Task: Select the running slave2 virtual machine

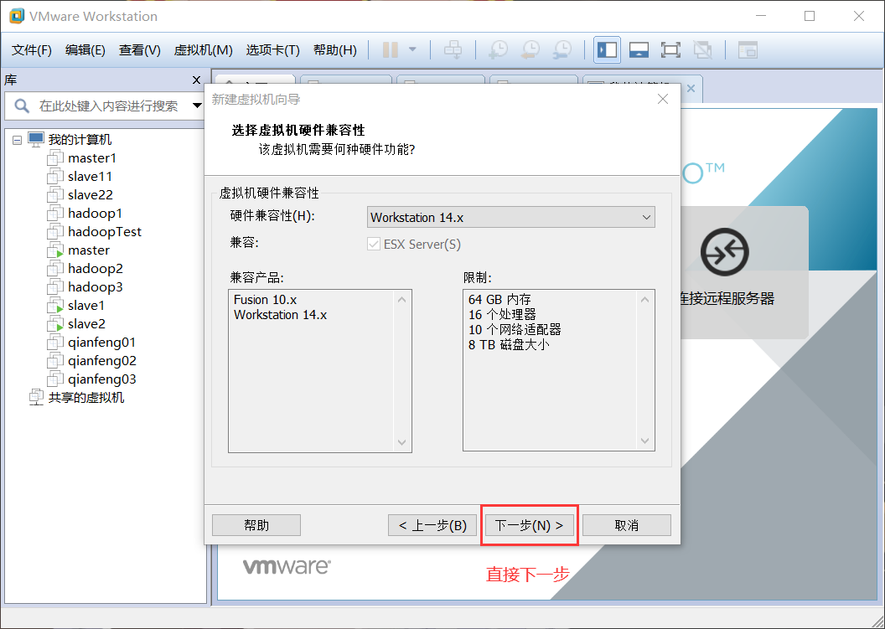Action: pos(86,324)
